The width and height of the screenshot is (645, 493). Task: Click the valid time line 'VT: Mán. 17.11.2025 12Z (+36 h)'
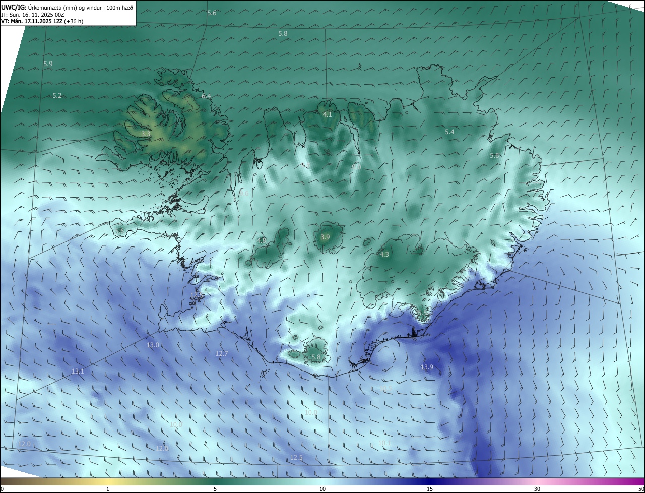click(x=42, y=21)
